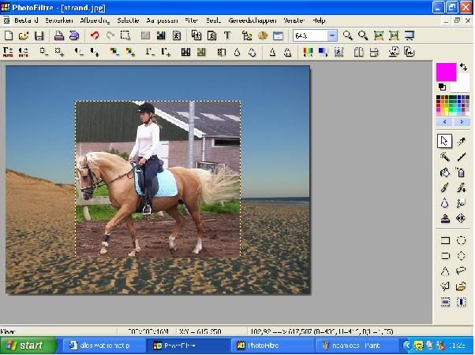Image resolution: width=475 pixels, height=355 pixels.
Task: Apply the Sepia old photo icon
Action: coord(201,52)
